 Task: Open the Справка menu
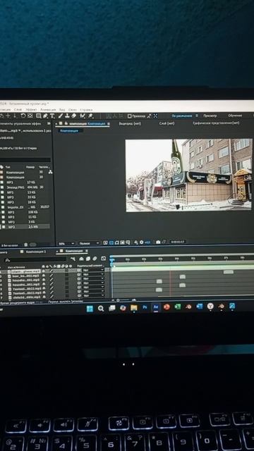pyautogui.click(x=86, y=110)
